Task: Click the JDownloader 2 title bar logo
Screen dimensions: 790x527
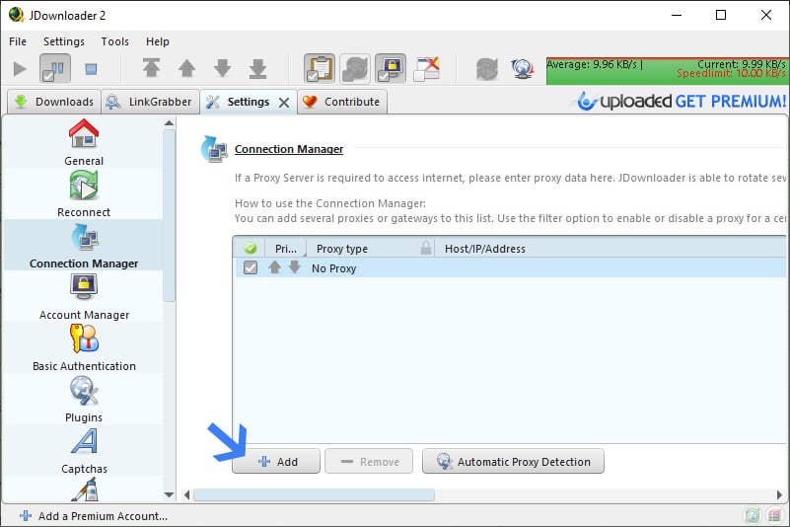Action: [x=16, y=15]
